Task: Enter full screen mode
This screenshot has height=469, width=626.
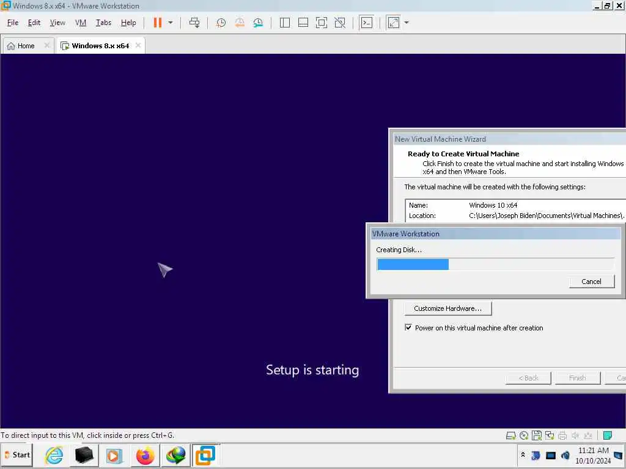Action: click(322, 23)
